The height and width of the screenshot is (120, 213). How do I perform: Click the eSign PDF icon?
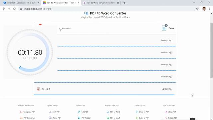166,112
